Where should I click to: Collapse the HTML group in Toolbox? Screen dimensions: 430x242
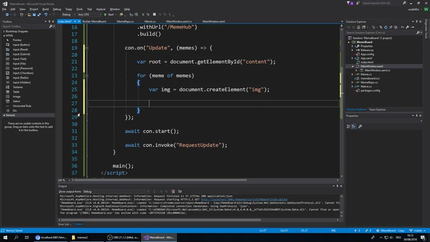coord(4,35)
